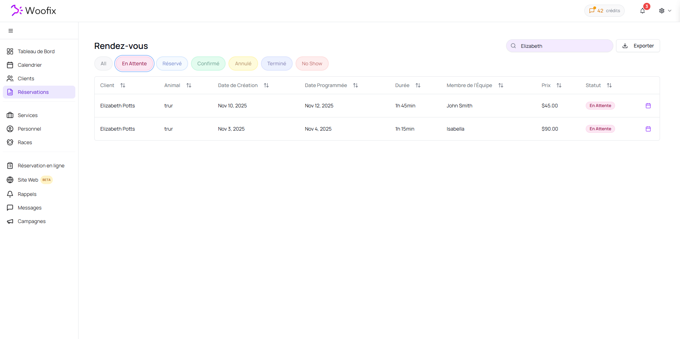Select the All filter chip
680x339 pixels.
(x=104, y=64)
